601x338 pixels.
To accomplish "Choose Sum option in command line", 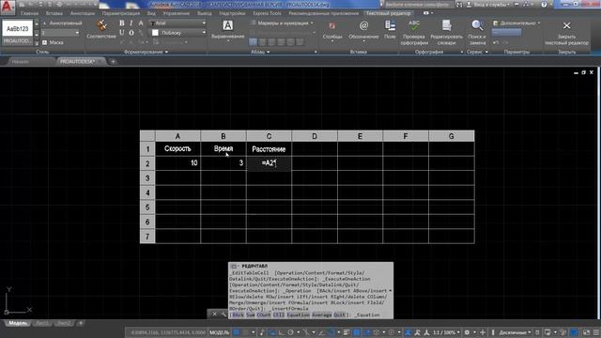I will tap(251, 315).
